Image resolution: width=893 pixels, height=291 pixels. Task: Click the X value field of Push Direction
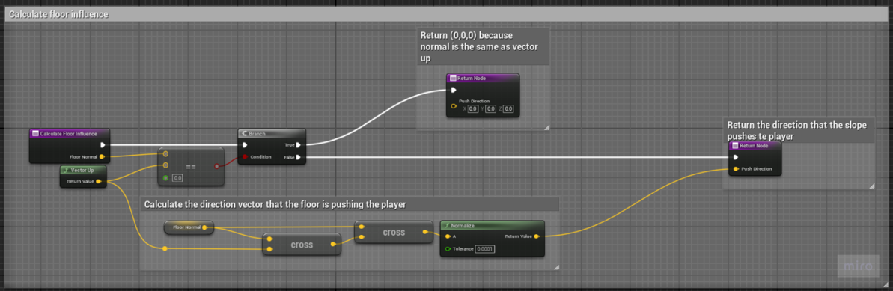[472, 108]
